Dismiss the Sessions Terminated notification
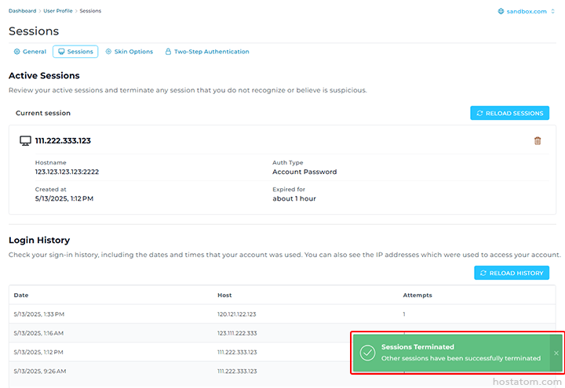 (556, 353)
